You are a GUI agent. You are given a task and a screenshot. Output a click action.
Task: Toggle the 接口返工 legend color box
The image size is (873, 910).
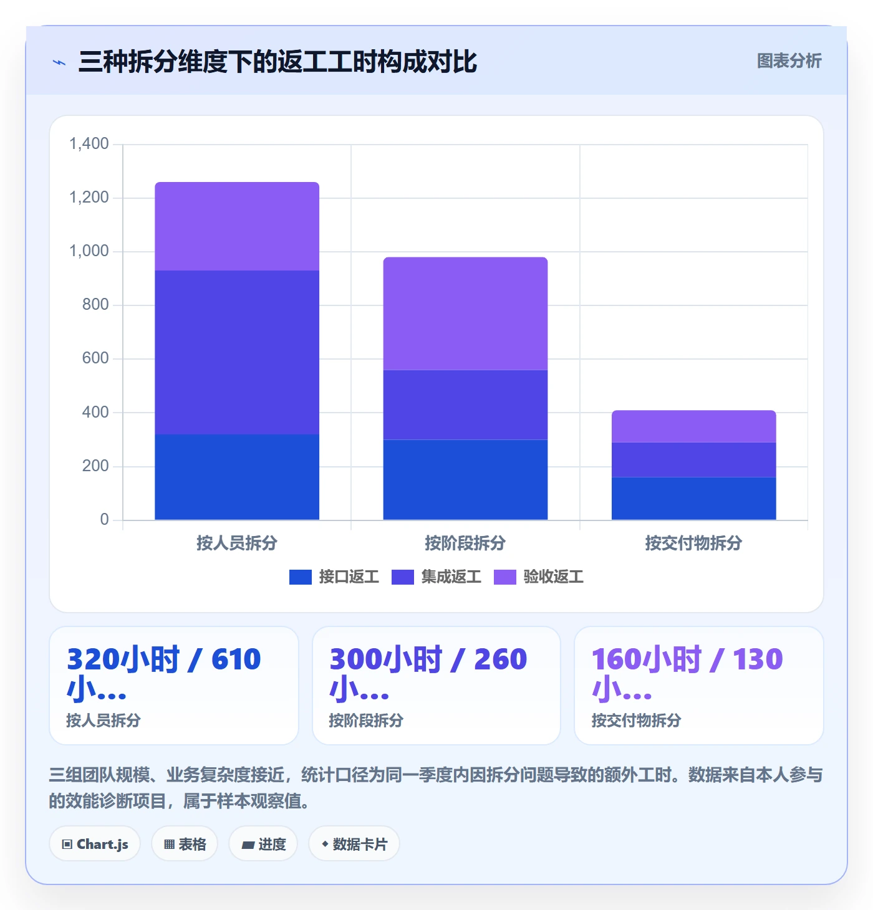click(x=300, y=577)
